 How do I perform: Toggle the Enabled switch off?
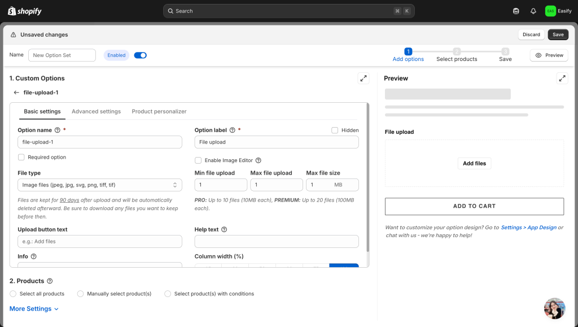click(x=140, y=55)
